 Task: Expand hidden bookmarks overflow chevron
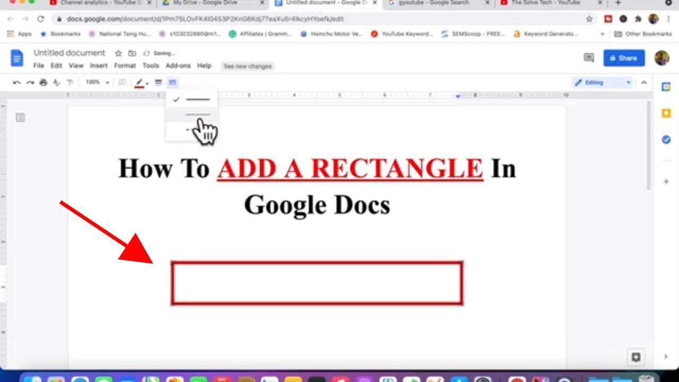(x=602, y=34)
